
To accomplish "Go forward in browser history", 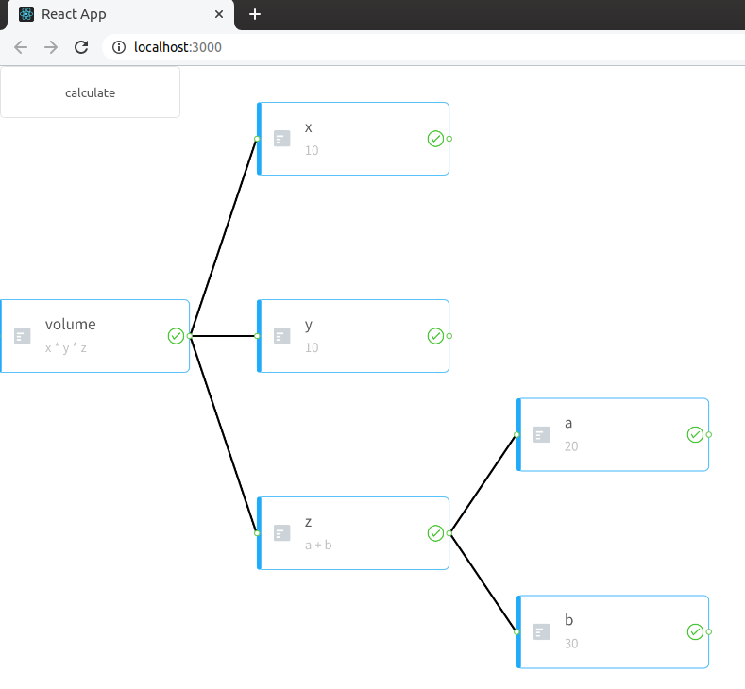I will click(x=51, y=47).
